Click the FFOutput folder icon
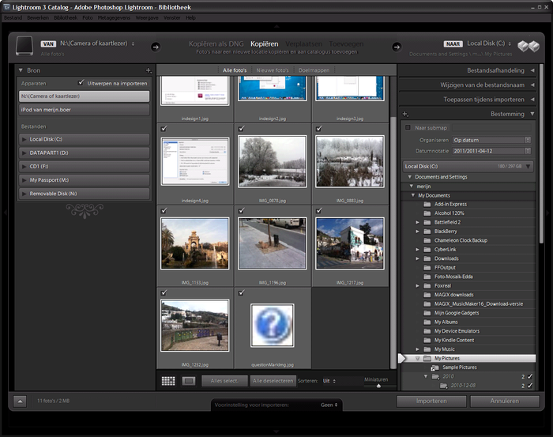The image size is (553, 437). pyautogui.click(x=427, y=267)
